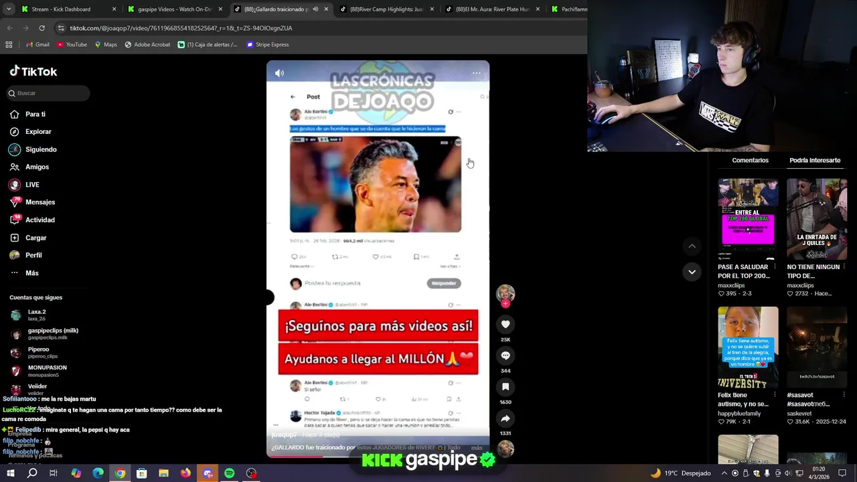
Task: Share the video with arrow icon
Action: pos(505,418)
